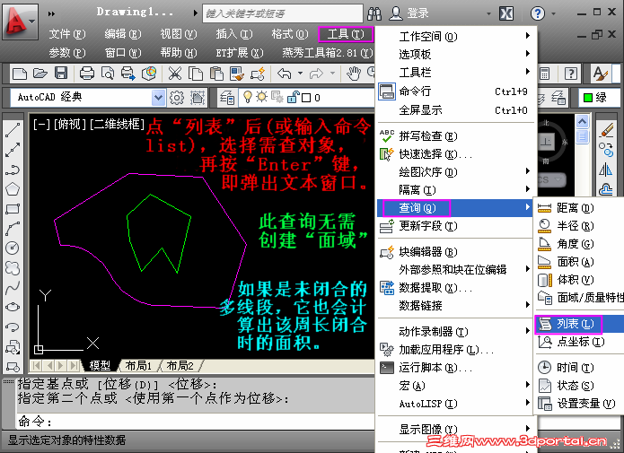Click the green 绿 color control
Screen dimensions: 624x453
[599, 98]
